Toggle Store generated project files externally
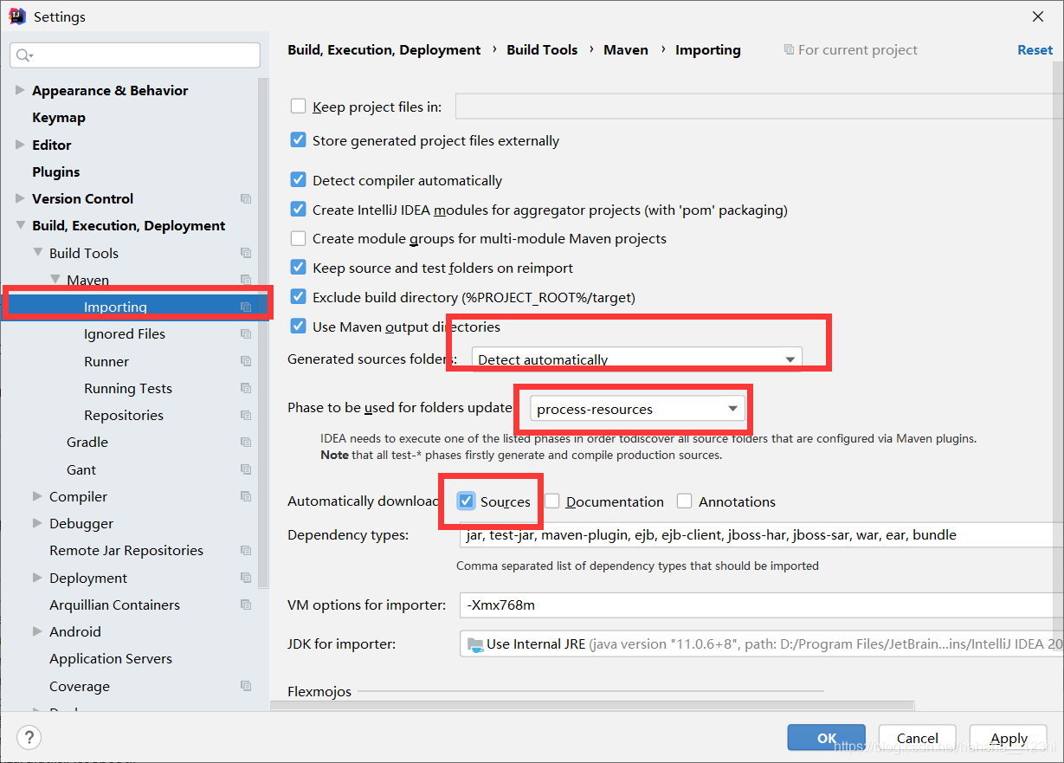 coord(298,140)
